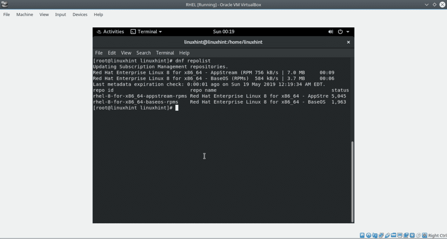
Task: Open the VirtualBox View menu
Action: point(44,14)
